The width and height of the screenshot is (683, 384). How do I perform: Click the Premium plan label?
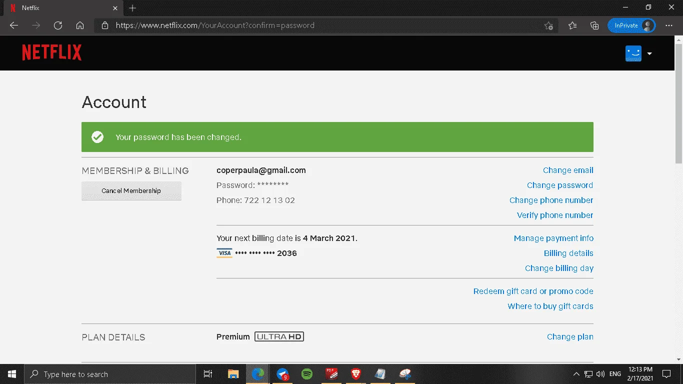[x=233, y=337]
